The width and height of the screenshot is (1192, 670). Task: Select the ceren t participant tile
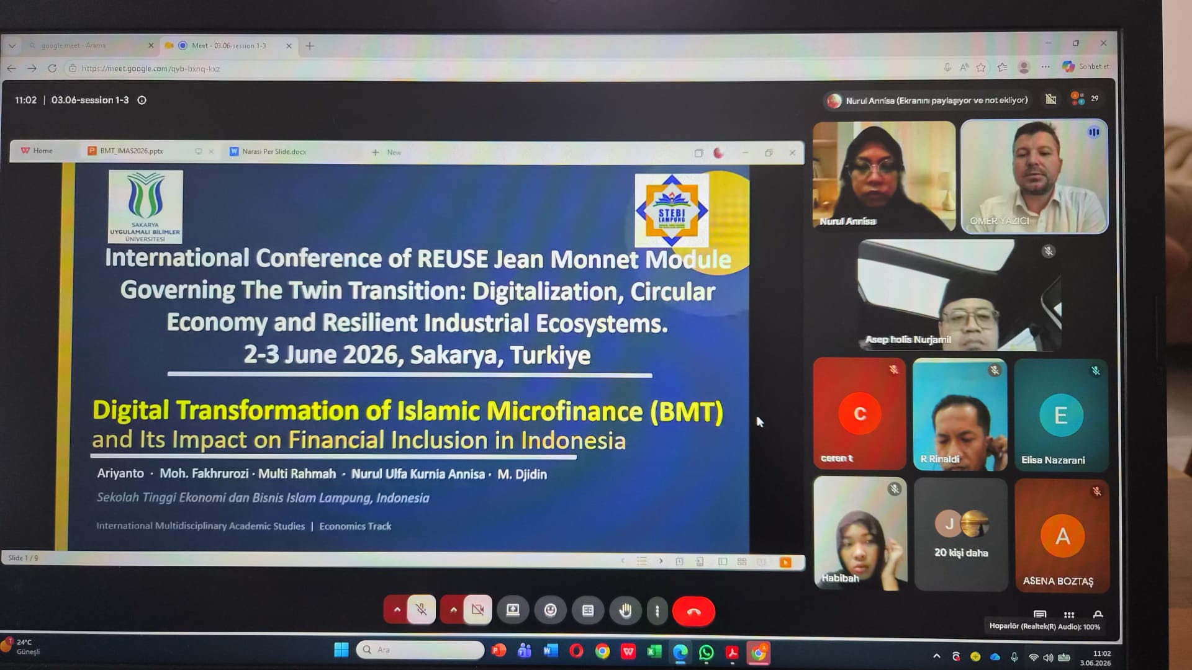(x=860, y=413)
